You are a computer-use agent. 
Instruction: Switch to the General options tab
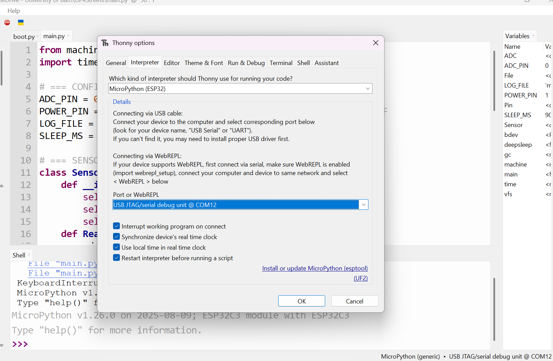[116, 63]
